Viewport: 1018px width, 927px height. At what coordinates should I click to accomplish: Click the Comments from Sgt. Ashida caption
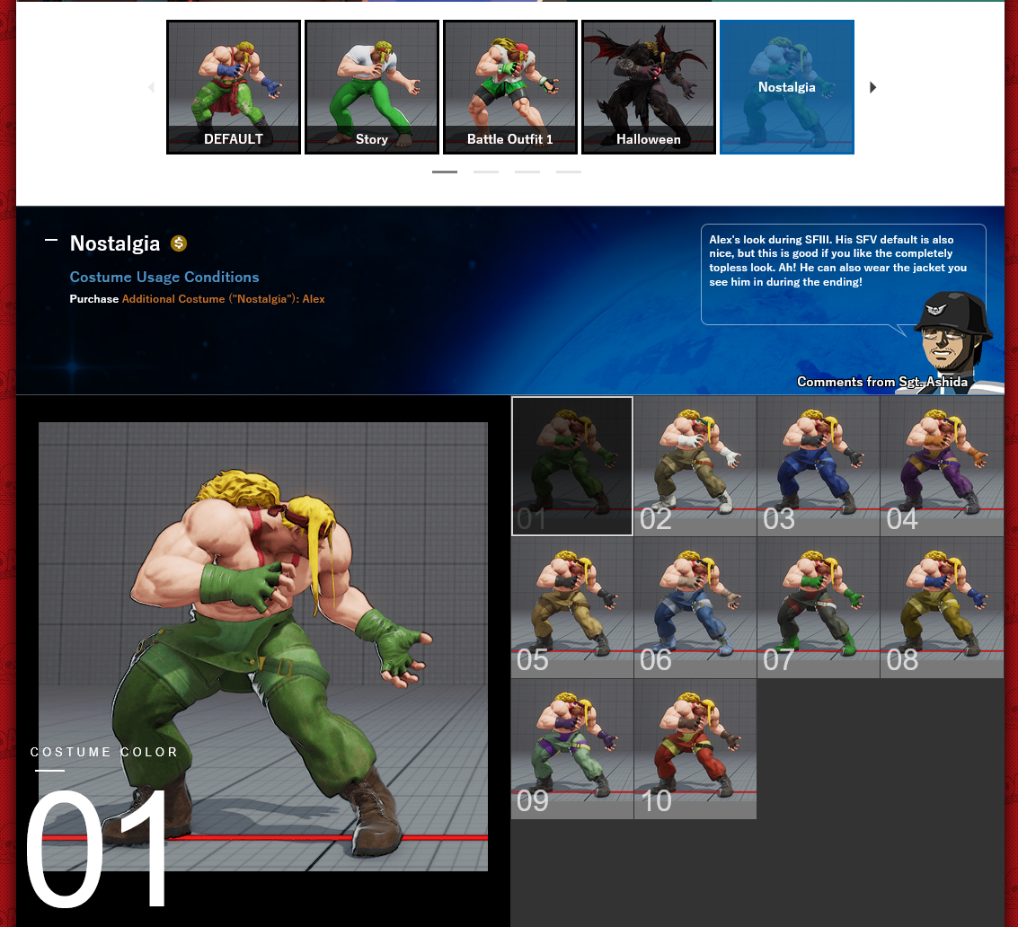tap(882, 382)
